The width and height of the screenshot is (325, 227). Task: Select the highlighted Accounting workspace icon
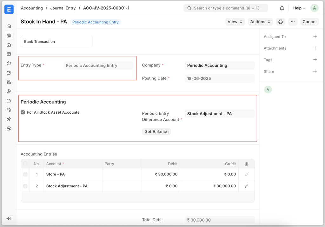tap(9, 35)
